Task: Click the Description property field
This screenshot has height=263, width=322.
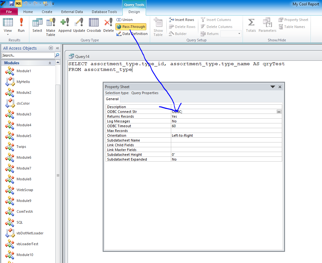Action: pos(226,107)
